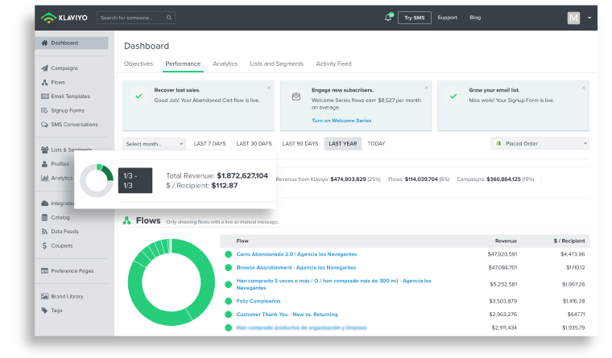Screen dimensions: 612x358
Task: Switch to Lists and Segments tab
Action: [277, 64]
